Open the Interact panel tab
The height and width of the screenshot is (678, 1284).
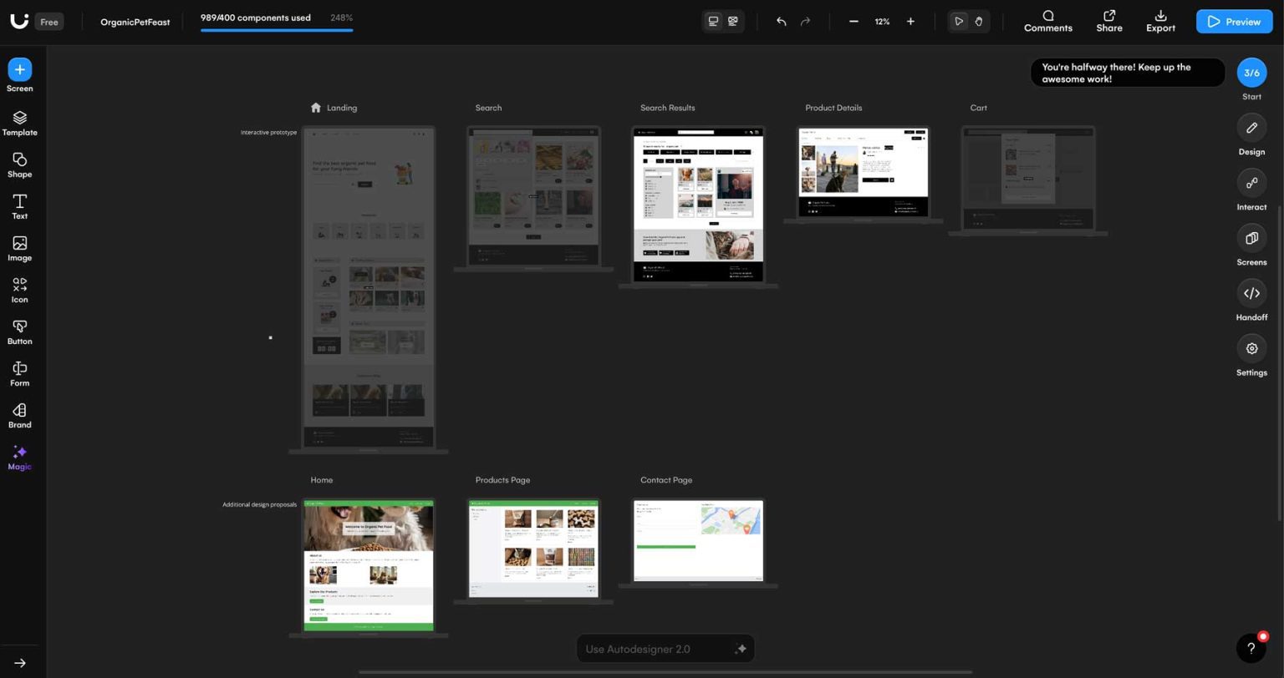click(1251, 190)
